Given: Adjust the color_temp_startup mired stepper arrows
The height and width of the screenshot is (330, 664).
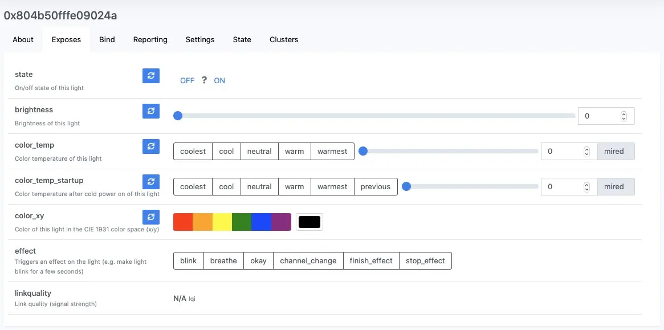Looking at the screenshot, I should click(x=586, y=187).
